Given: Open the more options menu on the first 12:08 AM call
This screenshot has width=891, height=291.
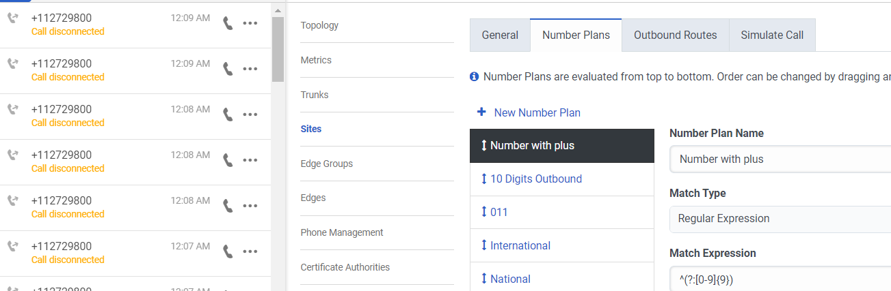Looking at the screenshot, I should coord(250,114).
